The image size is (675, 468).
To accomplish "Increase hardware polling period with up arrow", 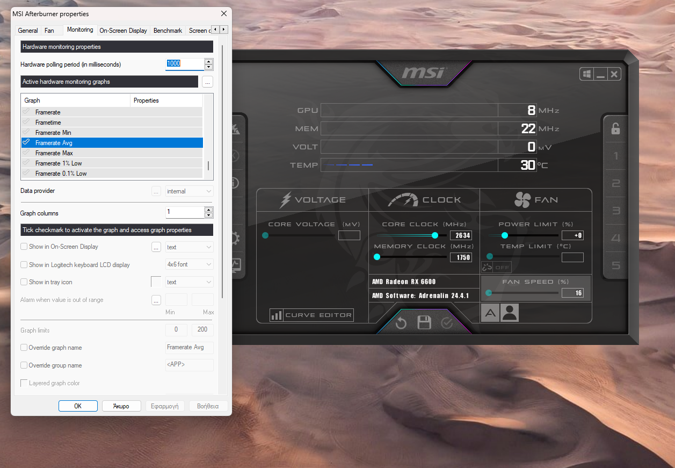I will [x=209, y=61].
